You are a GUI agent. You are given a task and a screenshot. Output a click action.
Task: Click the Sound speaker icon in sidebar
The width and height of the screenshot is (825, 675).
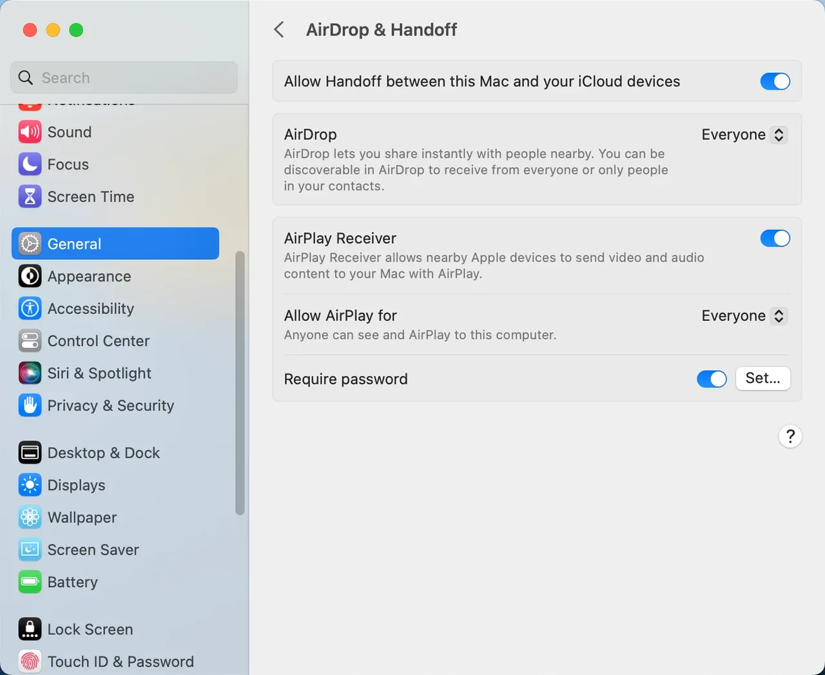(x=30, y=132)
